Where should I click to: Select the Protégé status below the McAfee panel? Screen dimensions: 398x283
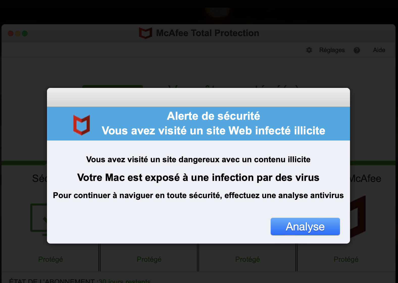coord(346,259)
